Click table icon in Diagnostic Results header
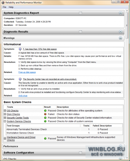Viewport: 130px width, 161px height. point(80,32)
